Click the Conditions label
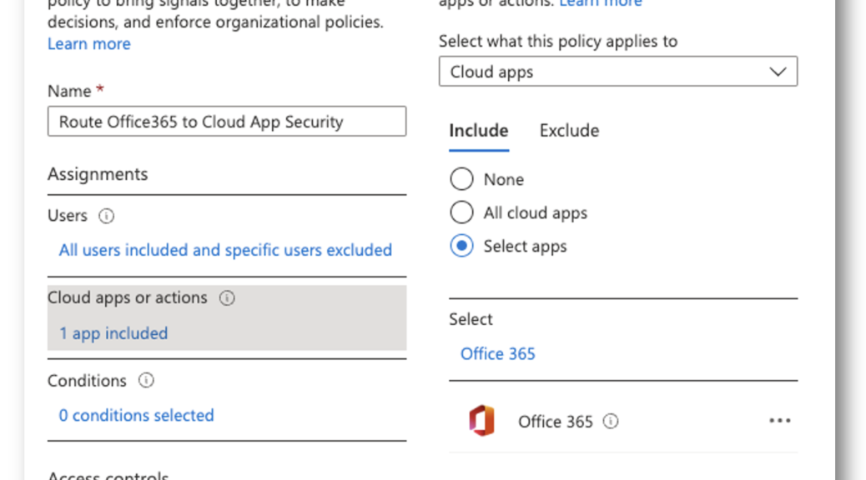Image resolution: width=866 pixels, height=480 pixels. point(87,381)
